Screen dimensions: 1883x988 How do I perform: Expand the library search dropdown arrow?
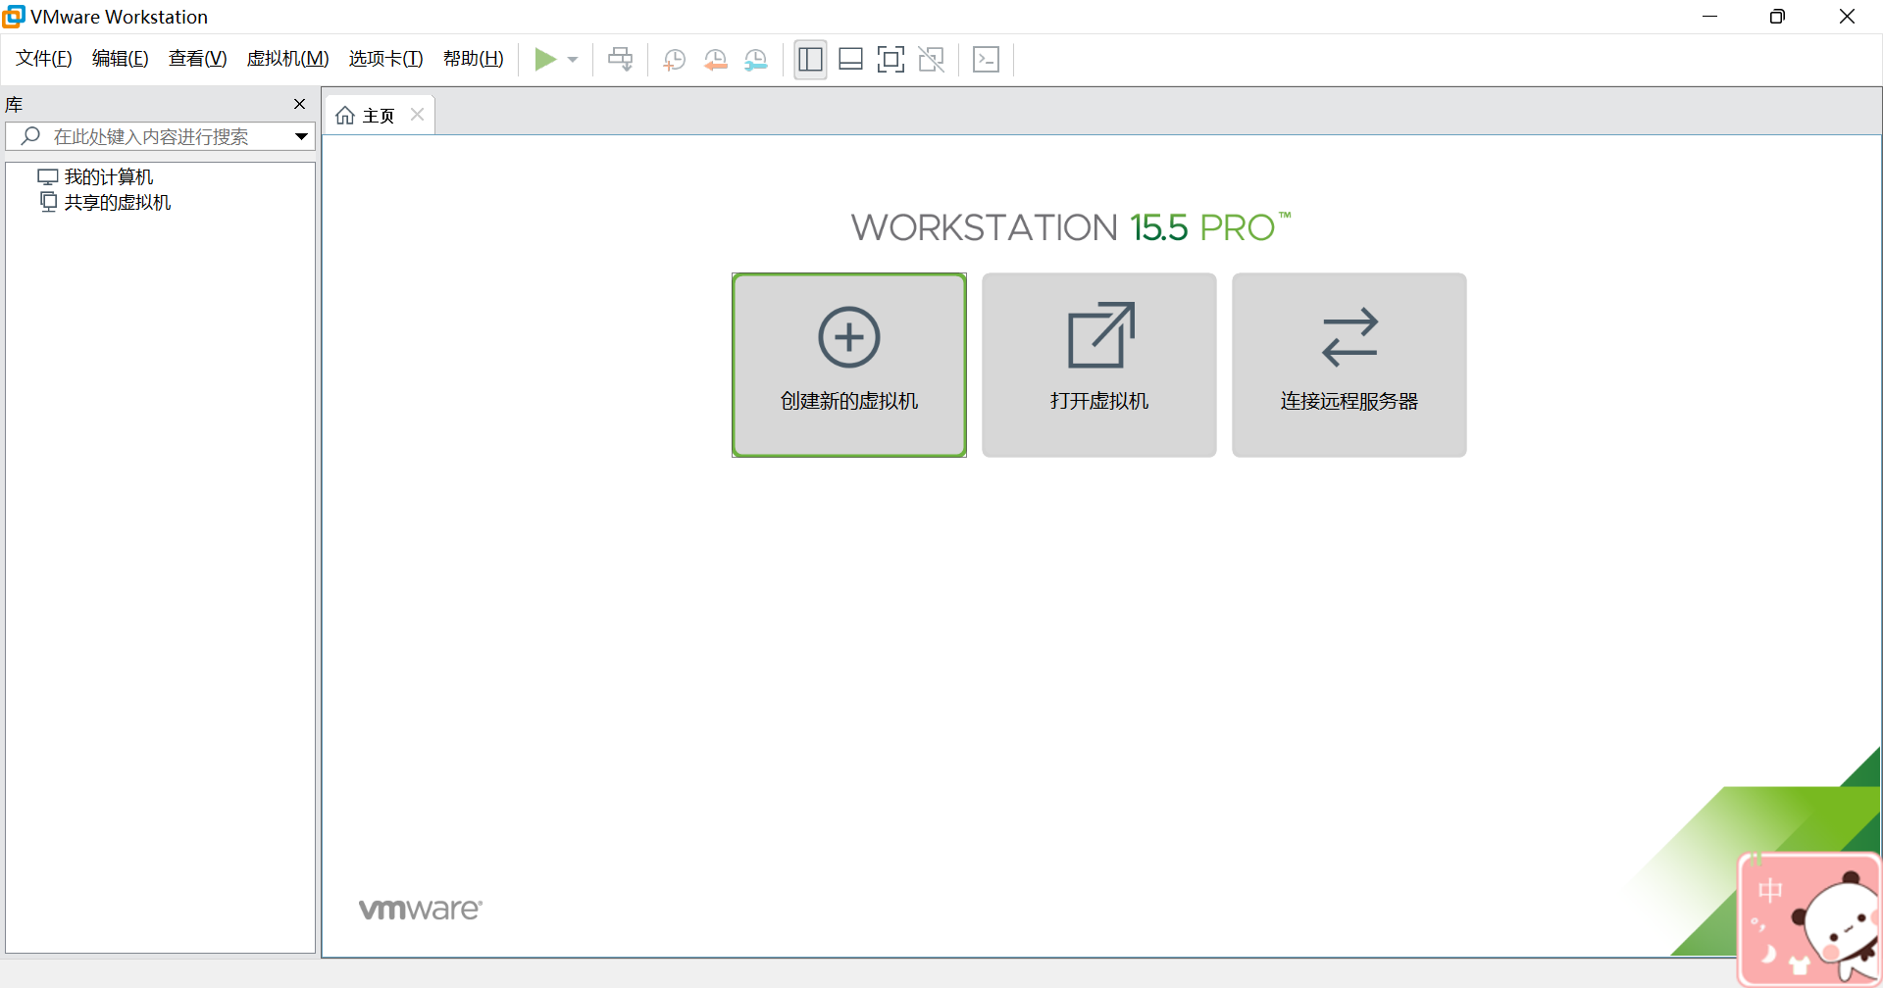coord(301,136)
